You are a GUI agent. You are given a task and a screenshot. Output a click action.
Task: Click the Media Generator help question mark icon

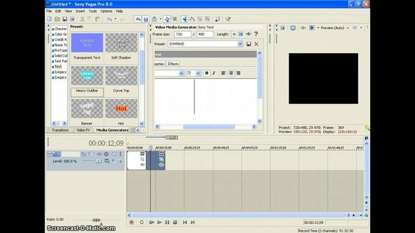(x=256, y=34)
